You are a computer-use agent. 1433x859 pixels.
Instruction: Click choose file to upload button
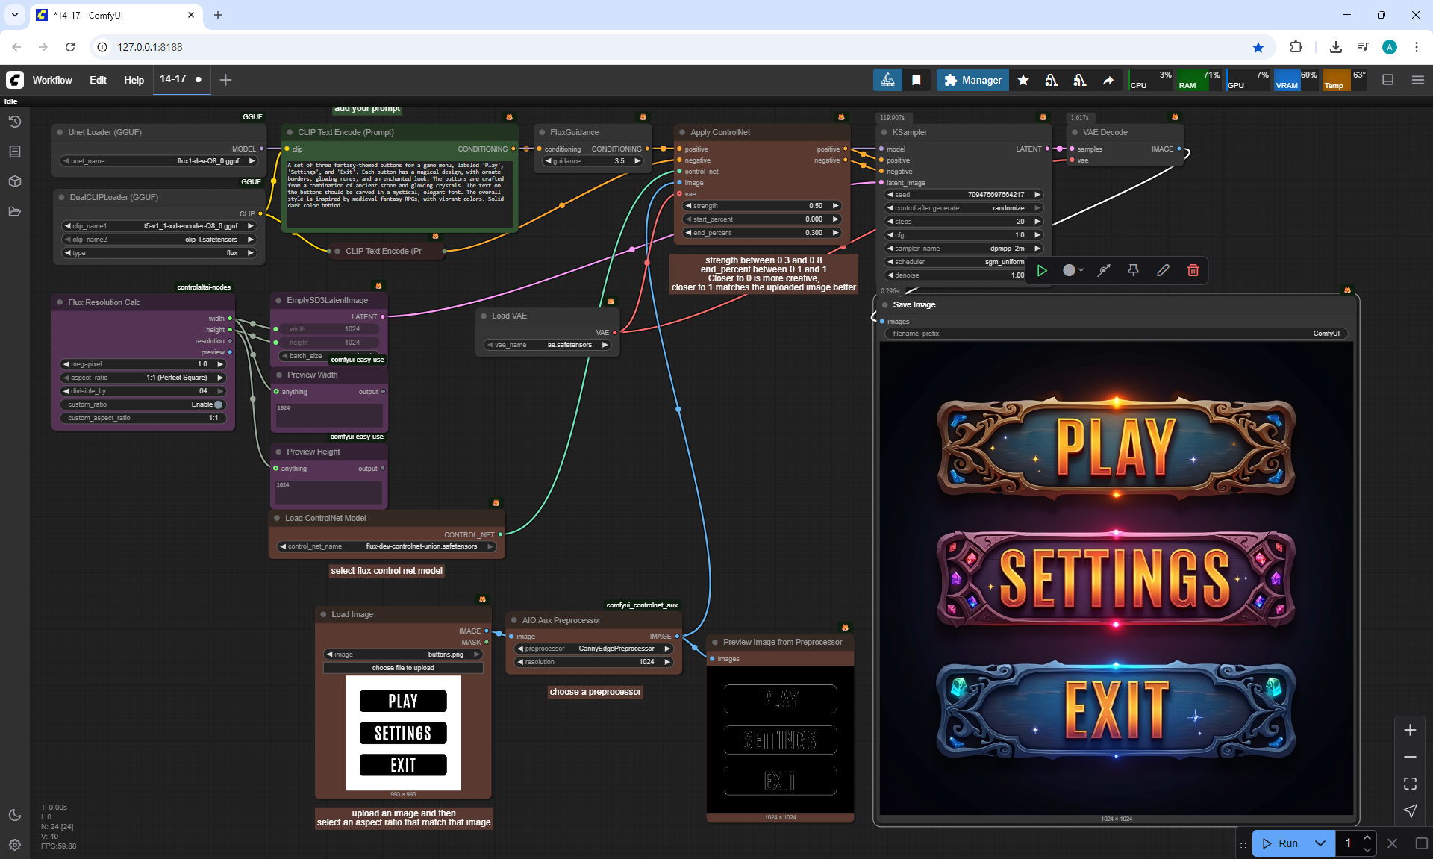403,668
